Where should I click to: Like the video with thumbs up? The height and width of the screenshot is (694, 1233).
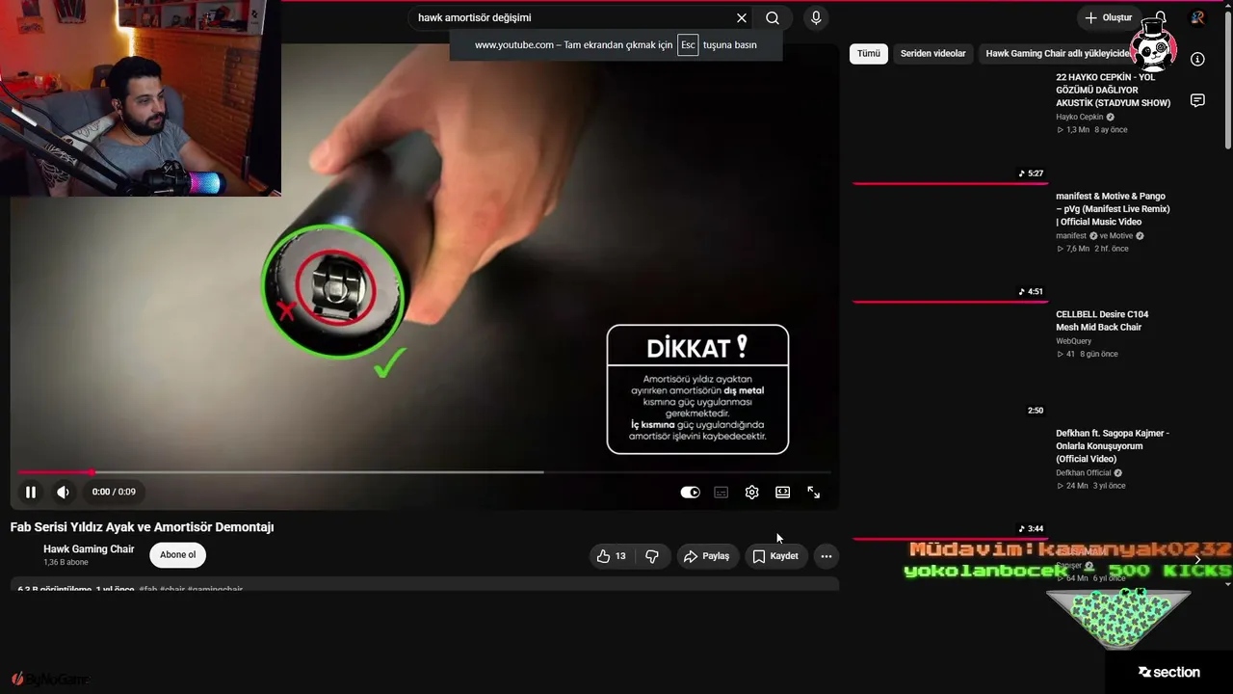(612, 556)
